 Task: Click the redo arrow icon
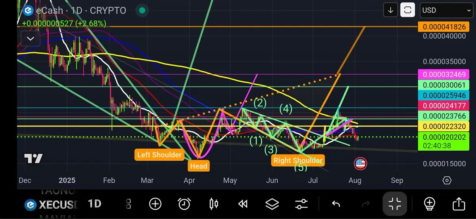click(x=366, y=204)
